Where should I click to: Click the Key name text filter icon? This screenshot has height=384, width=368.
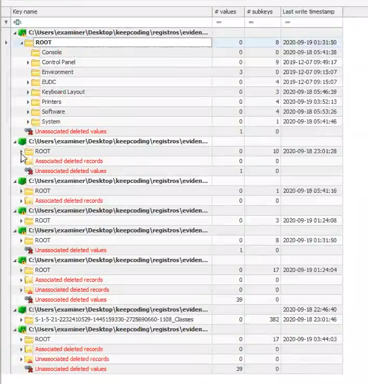17,22
